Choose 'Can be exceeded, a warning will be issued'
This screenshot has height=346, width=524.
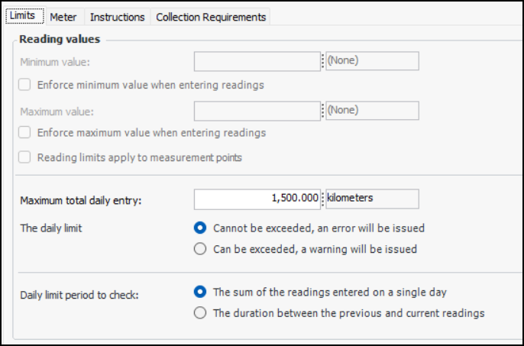(x=200, y=248)
